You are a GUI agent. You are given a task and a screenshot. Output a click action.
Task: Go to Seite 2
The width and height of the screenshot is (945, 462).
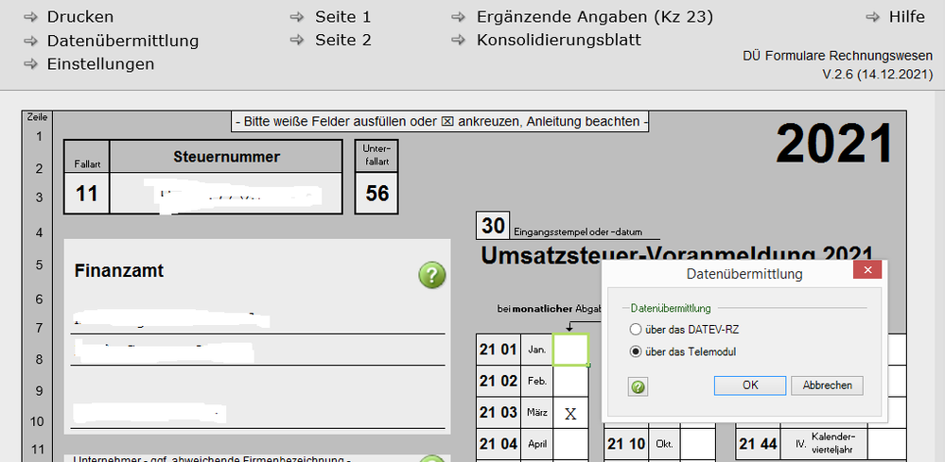(x=342, y=41)
